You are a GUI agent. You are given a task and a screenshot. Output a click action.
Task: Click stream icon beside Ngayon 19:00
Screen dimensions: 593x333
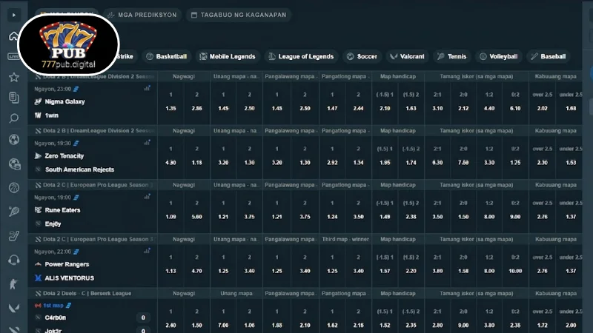(x=76, y=198)
